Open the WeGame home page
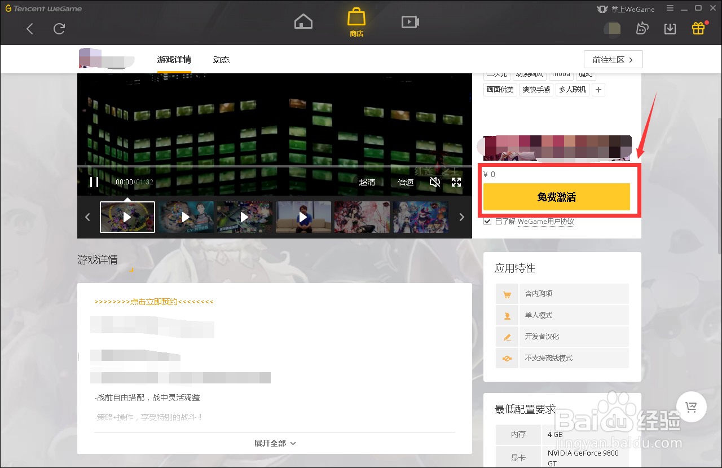Image resolution: width=722 pixels, height=468 pixels. coord(303,22)
